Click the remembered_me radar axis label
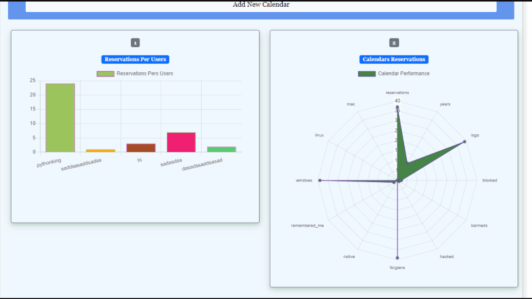The width and height of the screenshot is (532, 299). point(307,226)
